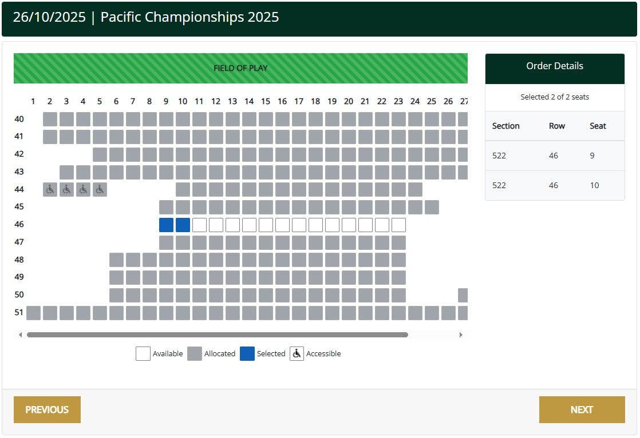Click the blue Selected legend swatch
The height and width of the screenshot is (438, 640).
tap(247, 353)
